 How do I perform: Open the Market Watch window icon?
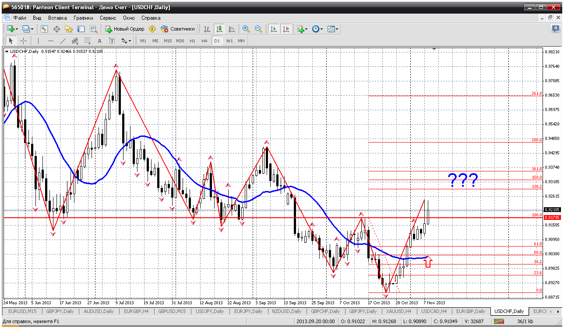(x=44, y=29)
